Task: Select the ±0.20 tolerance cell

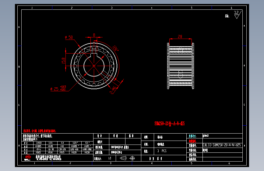Action: 74,152
